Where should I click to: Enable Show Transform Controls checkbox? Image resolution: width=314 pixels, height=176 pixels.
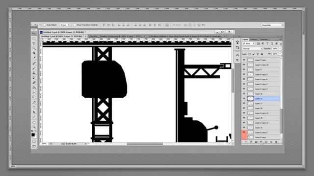click(x=75, y=25)
